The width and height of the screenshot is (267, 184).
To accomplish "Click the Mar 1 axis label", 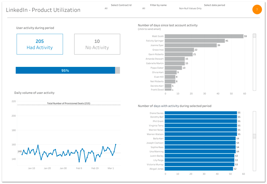I will point(111,168).
